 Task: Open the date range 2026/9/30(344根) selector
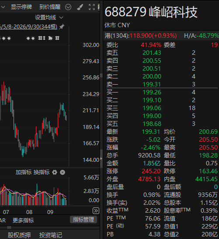[x=28, y=27]
